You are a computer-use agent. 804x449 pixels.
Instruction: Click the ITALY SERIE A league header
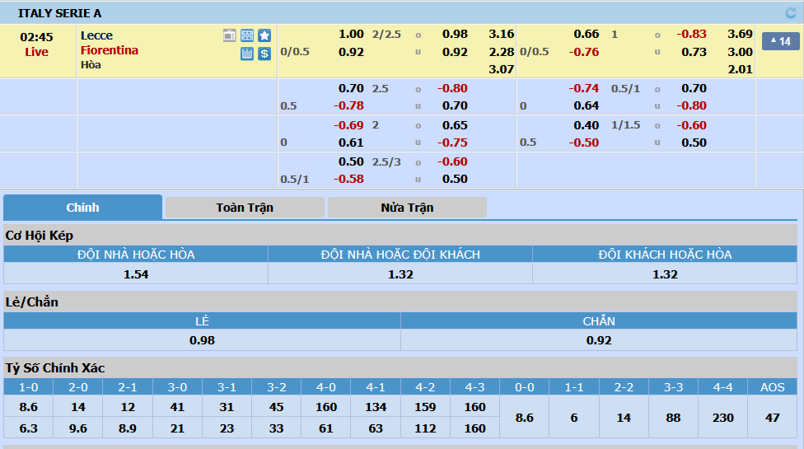[x=59, y=13]
